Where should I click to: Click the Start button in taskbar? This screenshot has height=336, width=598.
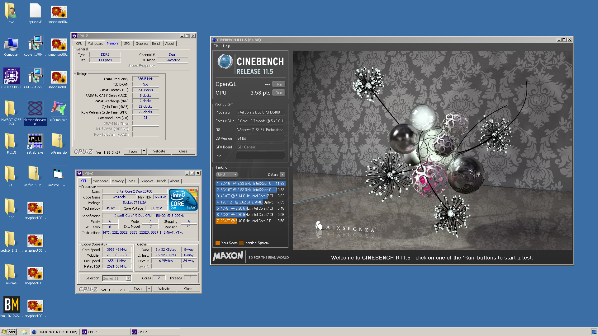(x=9, y=332)
